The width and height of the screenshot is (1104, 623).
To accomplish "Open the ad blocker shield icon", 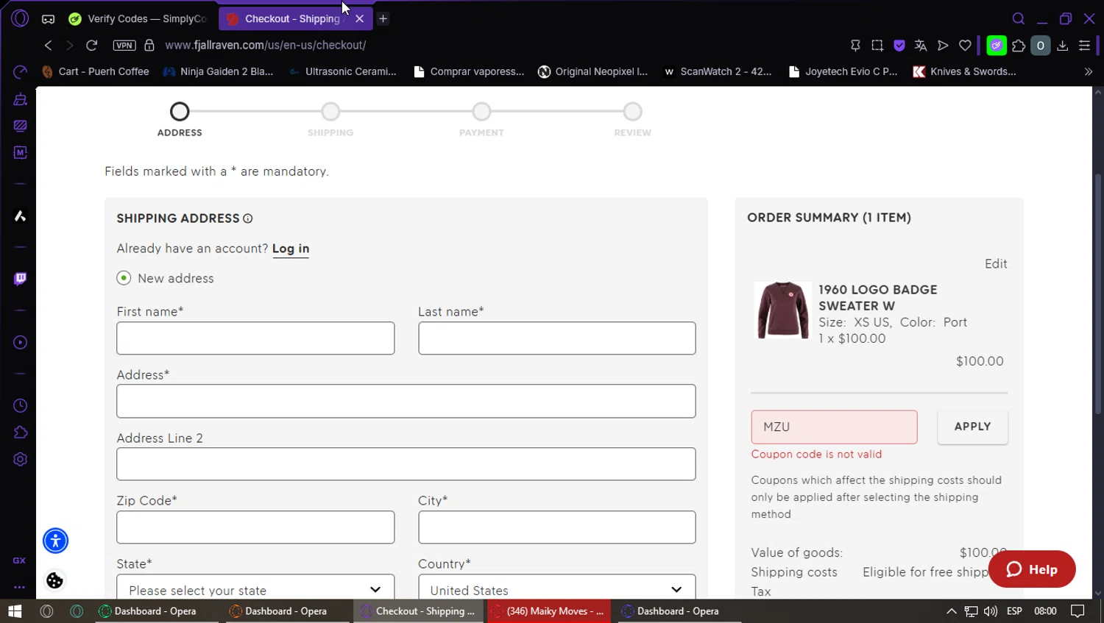I will coord(899,46).
